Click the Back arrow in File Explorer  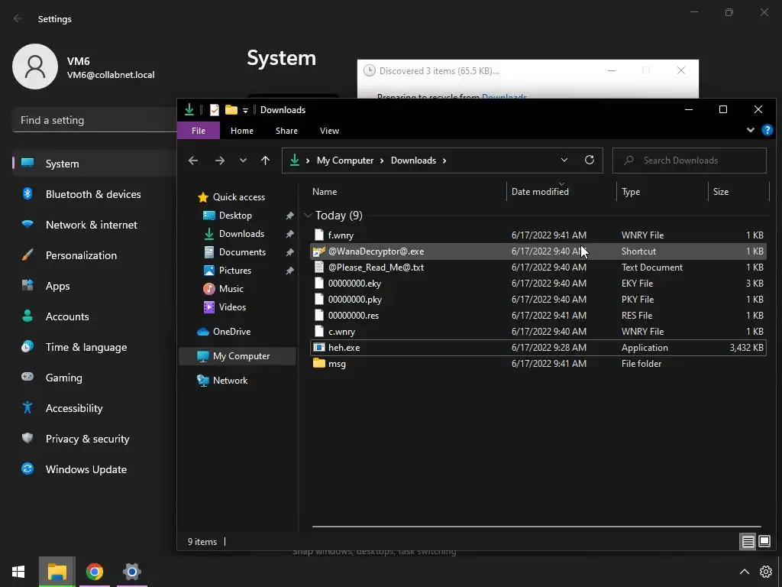[x=193, y=161]
